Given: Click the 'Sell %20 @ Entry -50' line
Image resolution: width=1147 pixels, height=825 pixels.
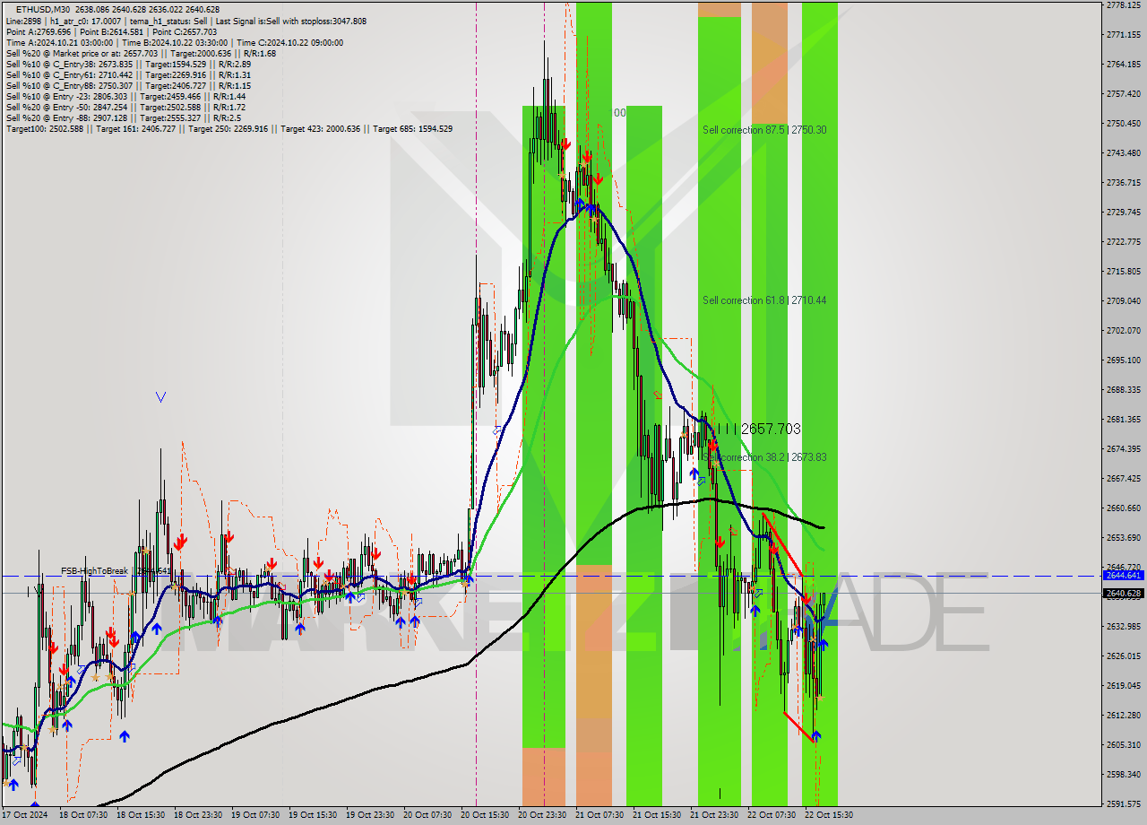Looking at the screenshot, I should tap(126, 107).
